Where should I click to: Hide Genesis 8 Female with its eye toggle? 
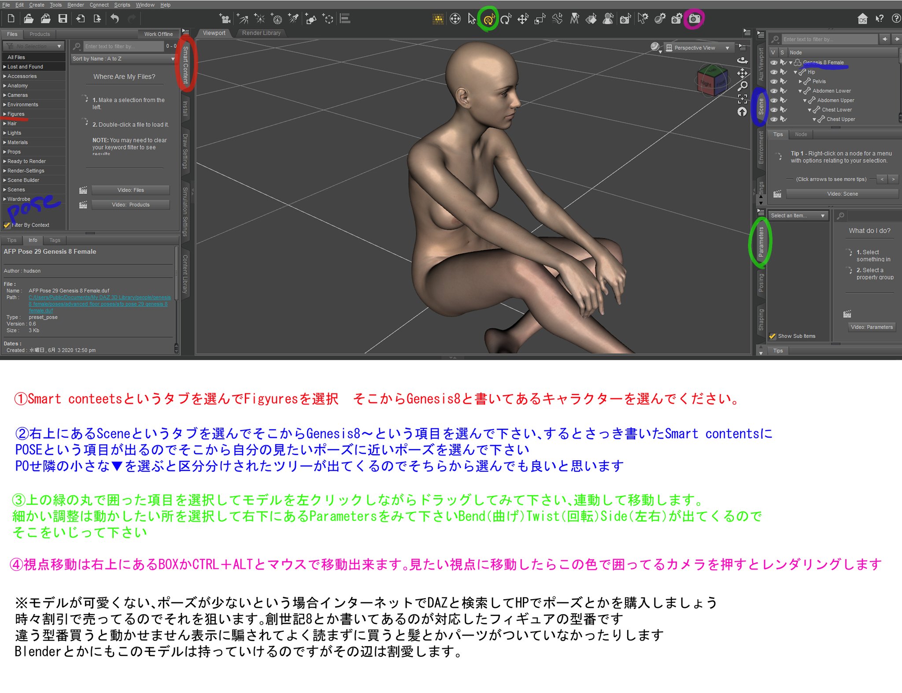coord(774,63)
